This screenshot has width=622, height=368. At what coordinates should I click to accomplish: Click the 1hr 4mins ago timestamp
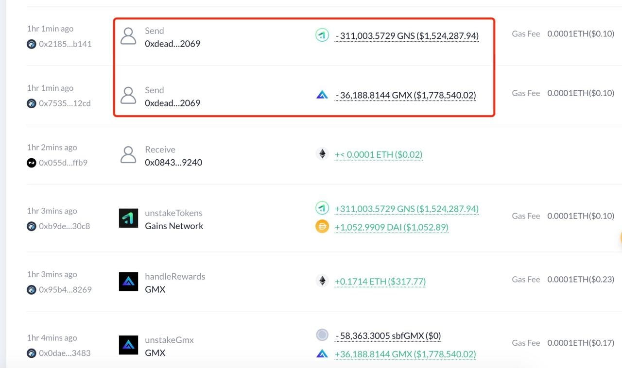pos(52,338)
